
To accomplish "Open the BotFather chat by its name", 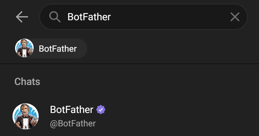I will tap(71, 110).
